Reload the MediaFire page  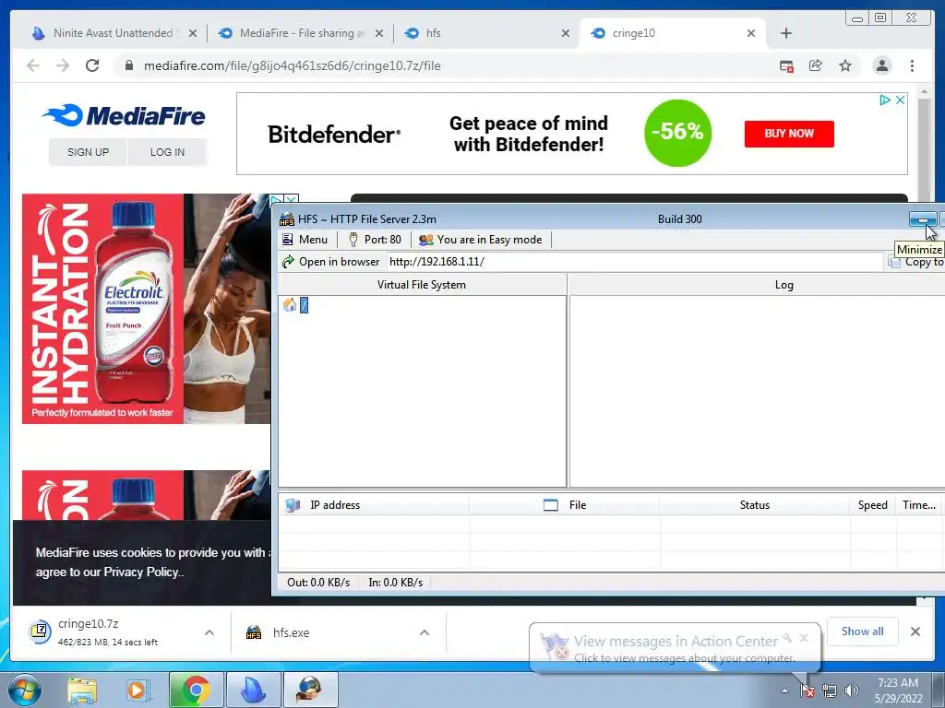[92, 65]
